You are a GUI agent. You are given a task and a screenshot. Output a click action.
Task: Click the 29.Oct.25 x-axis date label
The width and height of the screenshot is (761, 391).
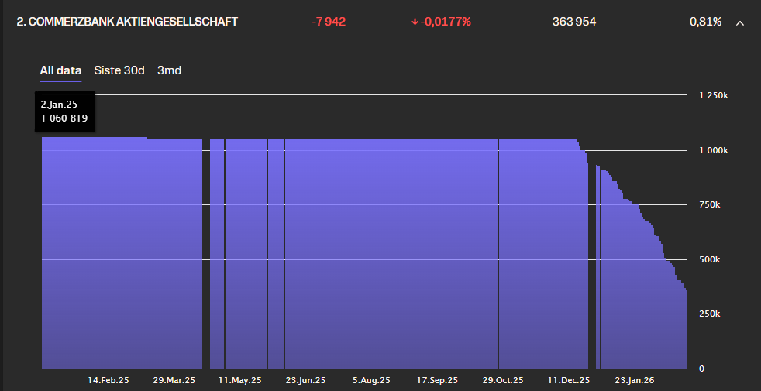(x=504, y=381)
